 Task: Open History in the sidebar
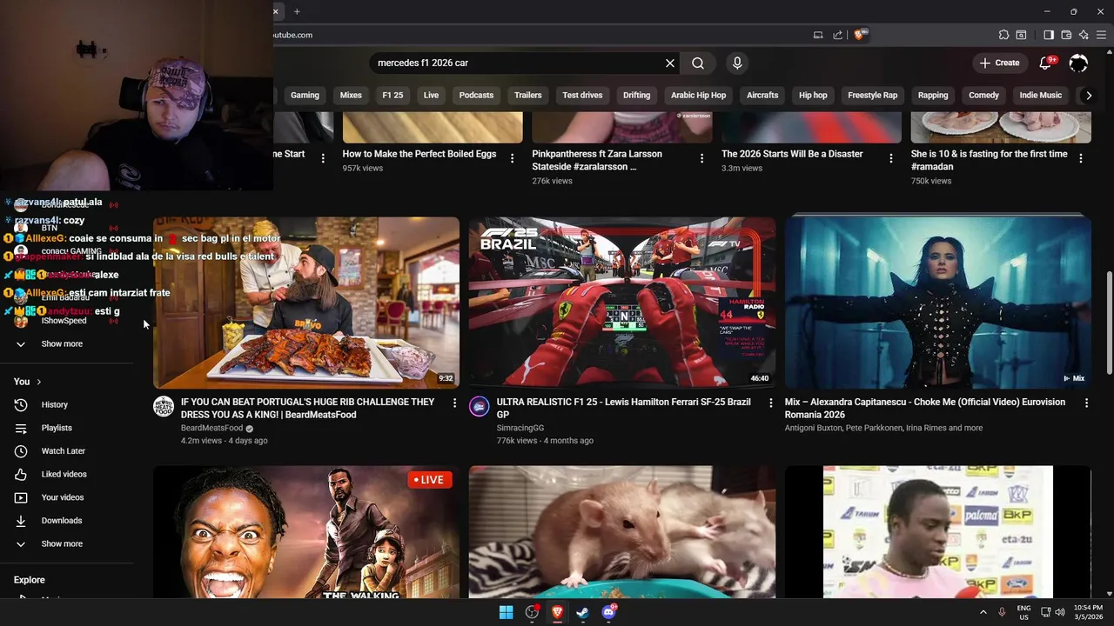(x=54, y=404)
